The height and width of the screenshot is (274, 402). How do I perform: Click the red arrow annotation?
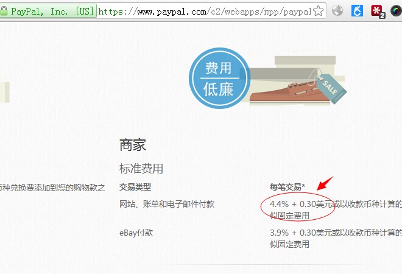[x=325, y=183]
